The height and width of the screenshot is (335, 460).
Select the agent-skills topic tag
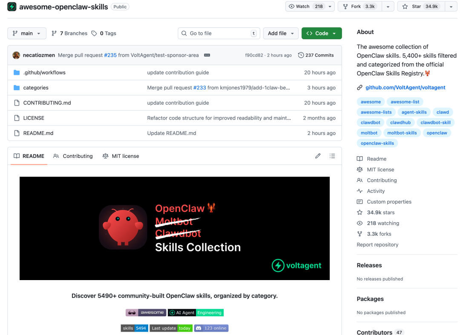pos(414,112)
